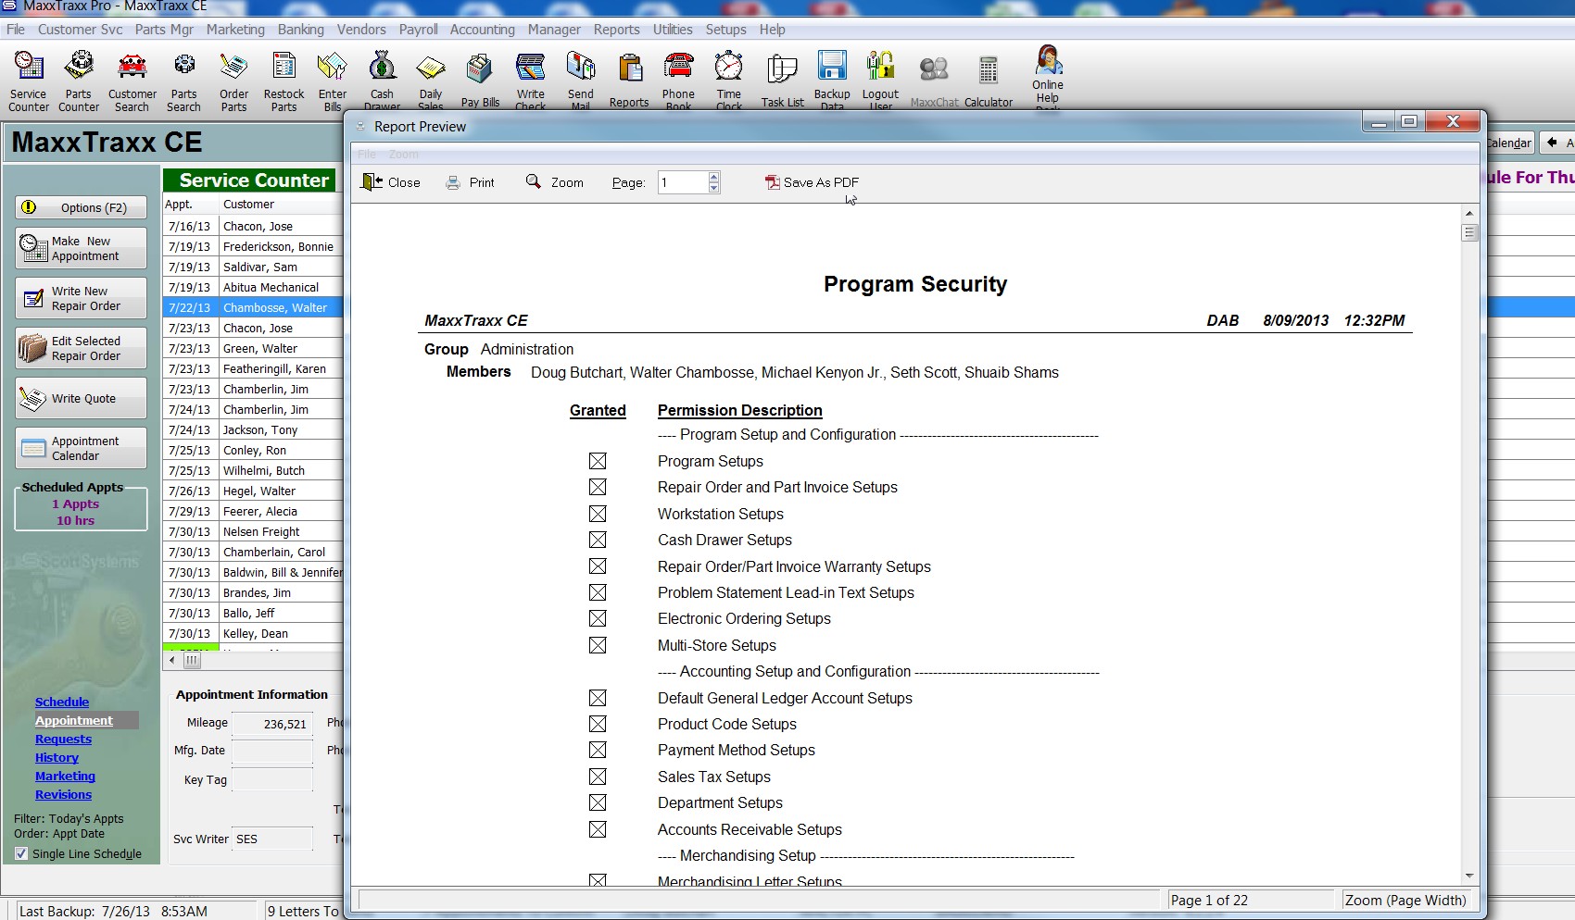
Task: Click appointment list horizontal scroll left arrow
Action: [x=172, y=660]
